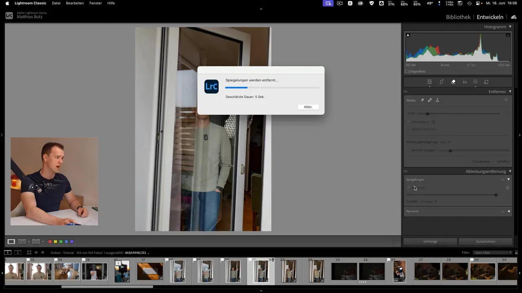Uncheck Anwenden under Spiegelungen
522x293 pixels.
click(408, 188)
